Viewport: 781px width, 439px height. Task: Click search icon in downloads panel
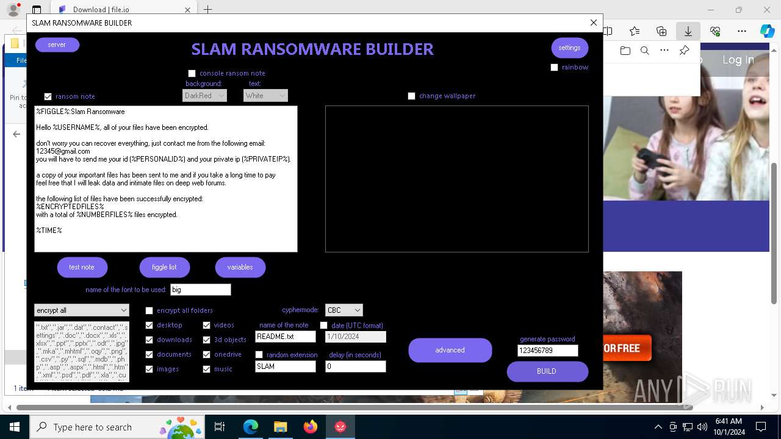pyautogui.click(x=644, y=51)
